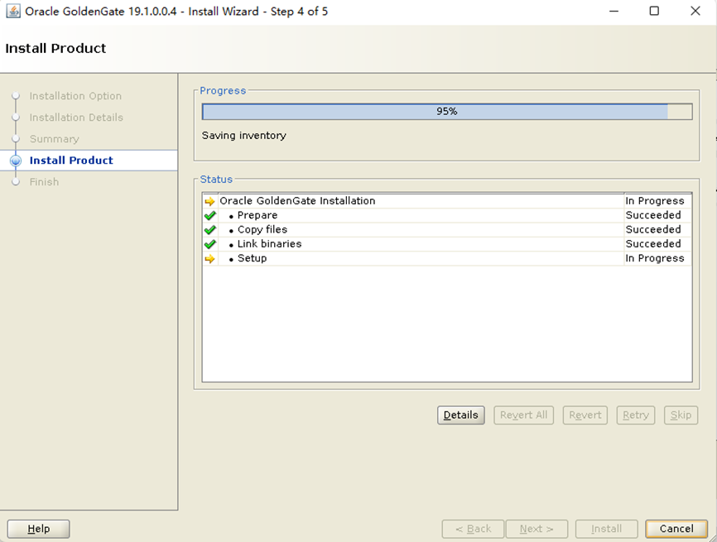Select Installation Details step in sidebar
Viewport: 717px width, 542px height.
(76, 118)
